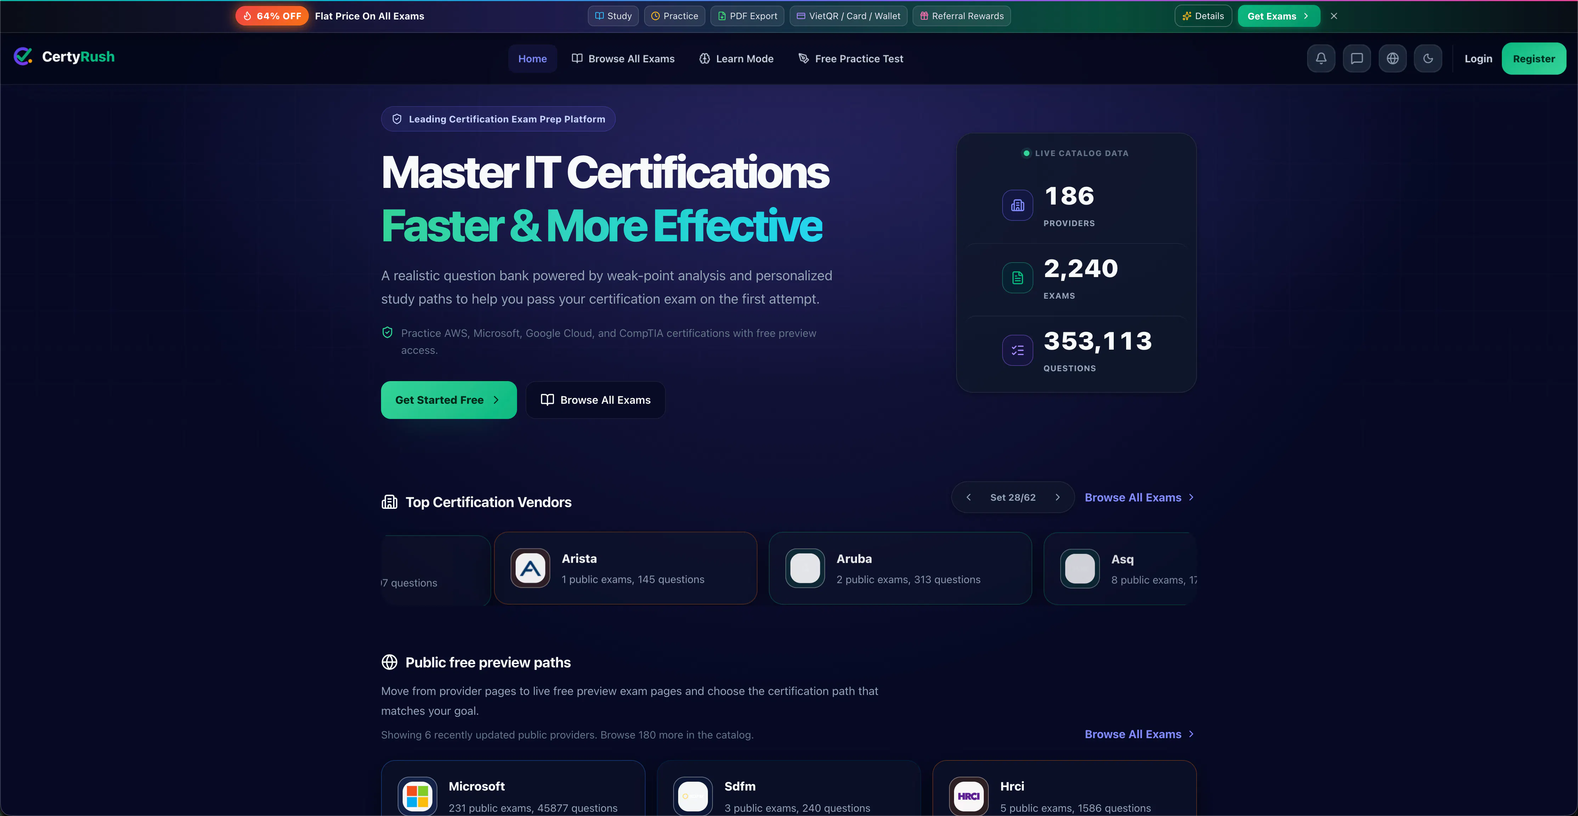Select the Study chip in promo banner
The image size is (1578, 816).
coord(613,16)
